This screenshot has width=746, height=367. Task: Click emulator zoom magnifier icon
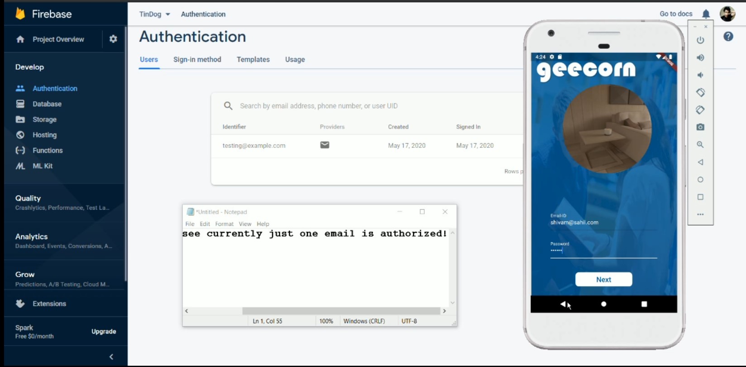pyautogui.click(x=700, y=145)
